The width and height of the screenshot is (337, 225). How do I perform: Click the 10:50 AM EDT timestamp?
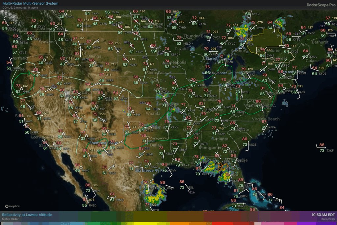click(323, 215)
